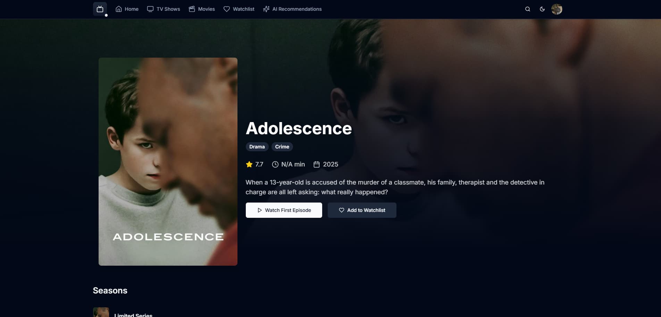Open the search magnifier icon
The height and width of the screenshot is (317, 661).
[x=528, y=9]
